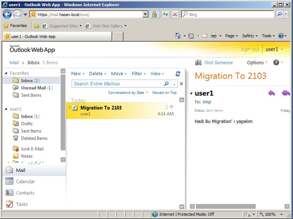
Task: Open Suggested Sites favorites item
Action: (x=62, y=26)
